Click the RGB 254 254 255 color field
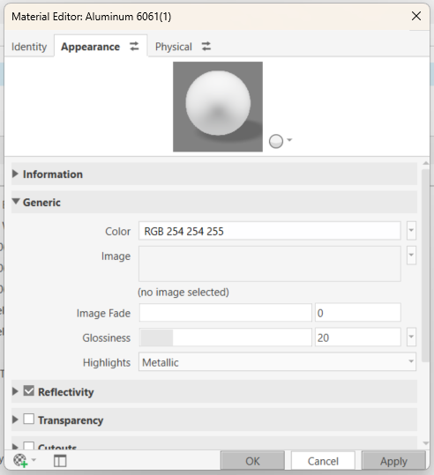The height and width of the screenshot is (475, 434). [x=270, y=231]
